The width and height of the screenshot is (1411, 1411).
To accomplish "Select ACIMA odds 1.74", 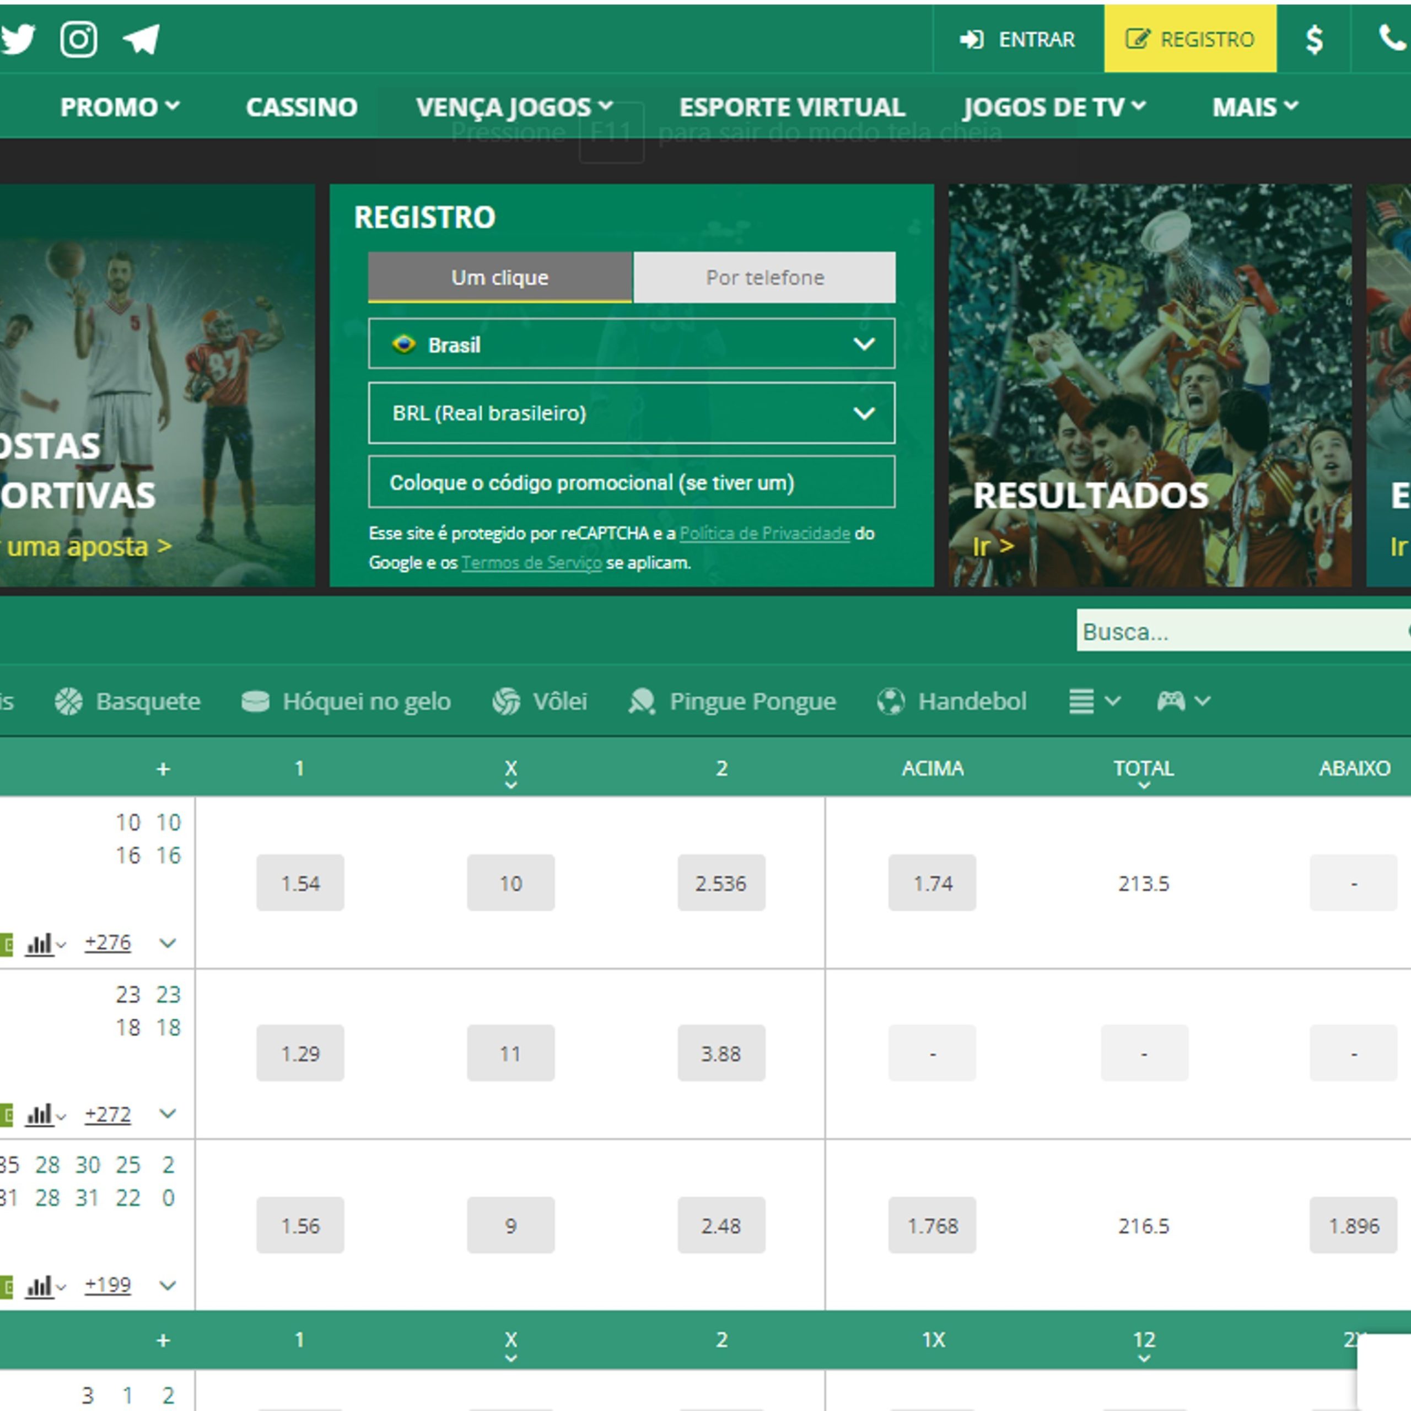I will (x=933, y=883).
